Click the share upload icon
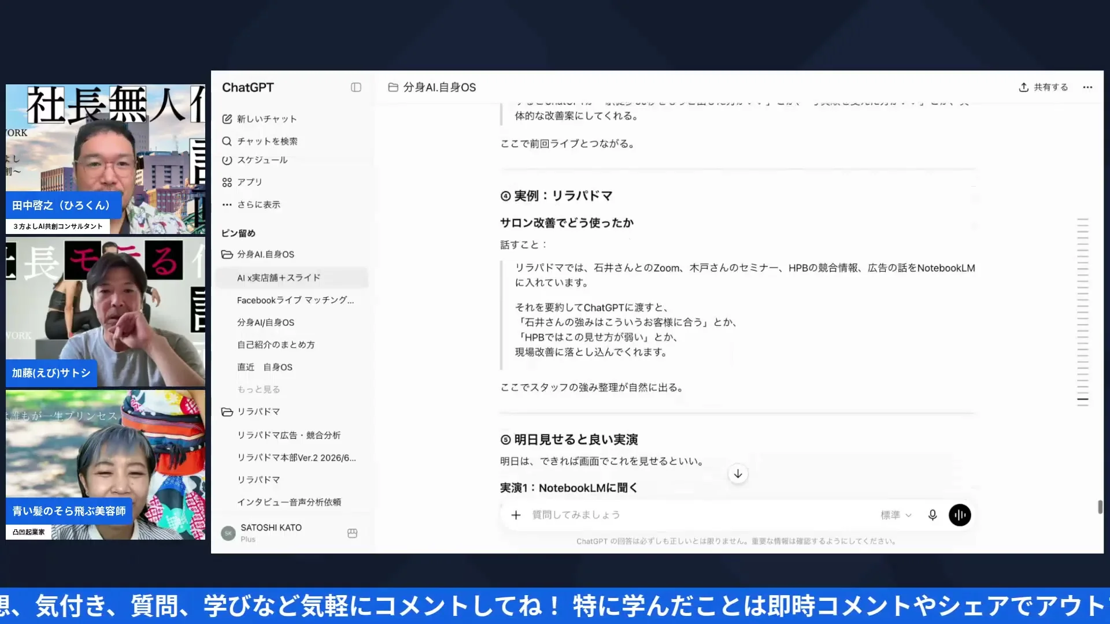The image size is (1110, 624). [1024, 87]
